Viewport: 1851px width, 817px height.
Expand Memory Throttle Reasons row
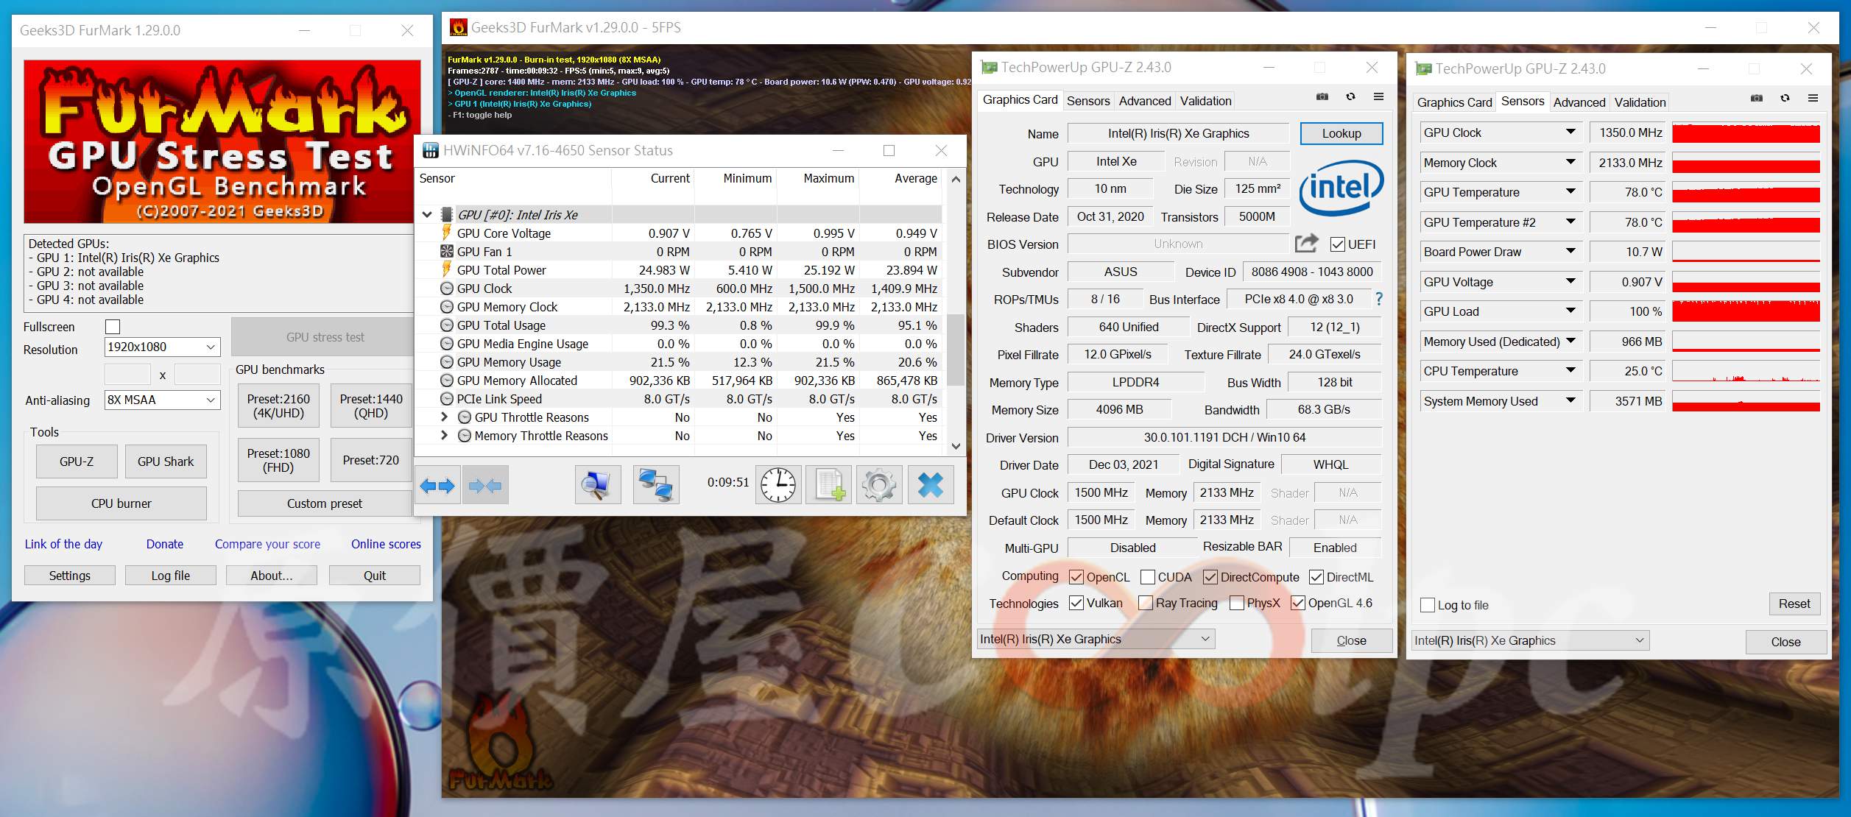coord(444,435)
